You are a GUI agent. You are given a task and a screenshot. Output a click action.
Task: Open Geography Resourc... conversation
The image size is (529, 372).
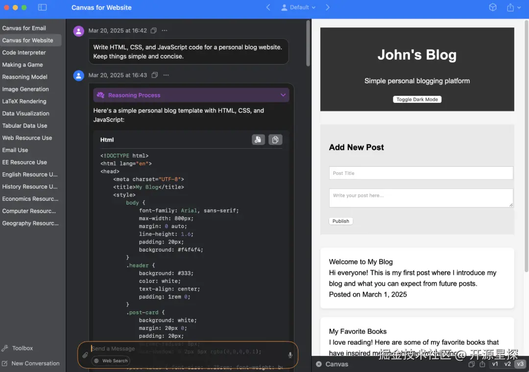[x=31, y=223]
